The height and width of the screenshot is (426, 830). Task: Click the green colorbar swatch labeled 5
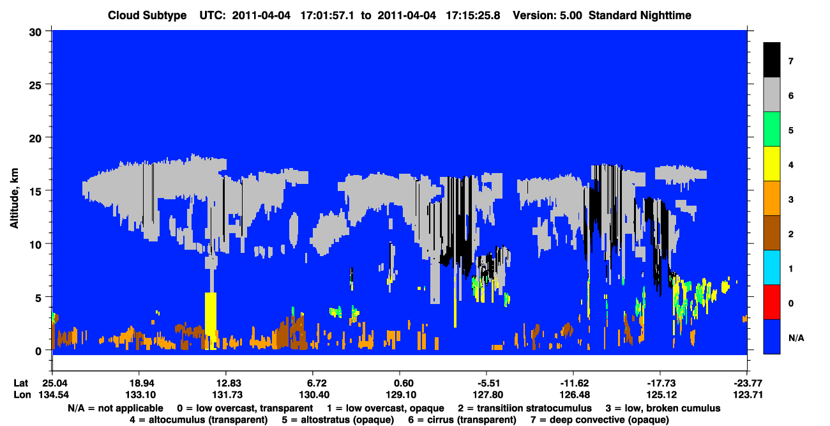[x=772, y=129]
